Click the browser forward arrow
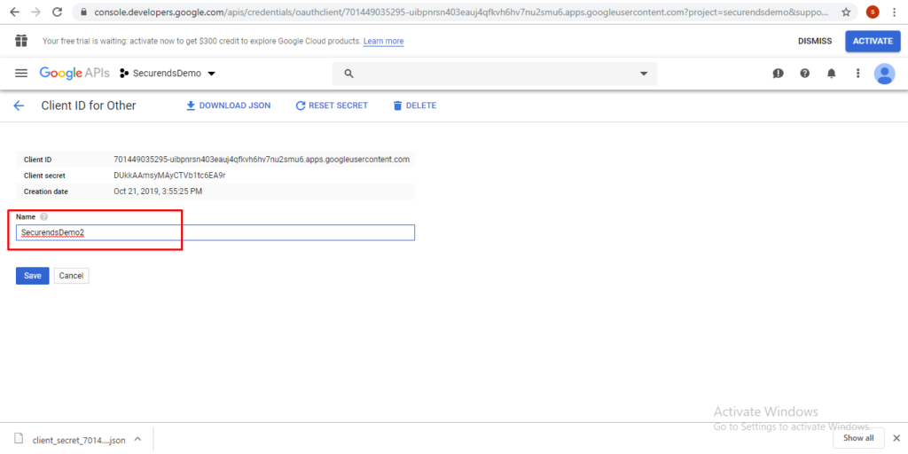Screen dimensions: 908x454 point(35,12)
